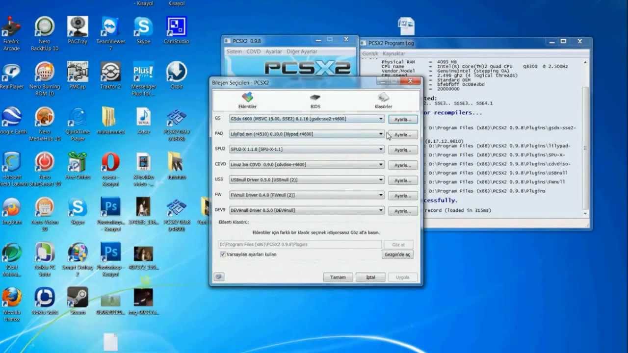The image size is (628, 353).
Task: Click the Gezgin'de aç button
Action: 397,254
